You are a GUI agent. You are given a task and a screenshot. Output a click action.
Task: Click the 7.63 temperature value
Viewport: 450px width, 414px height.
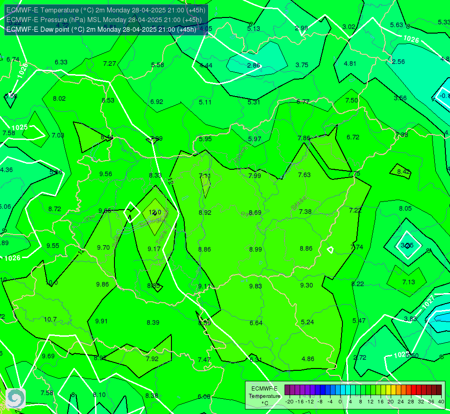[x=304, y=175]
